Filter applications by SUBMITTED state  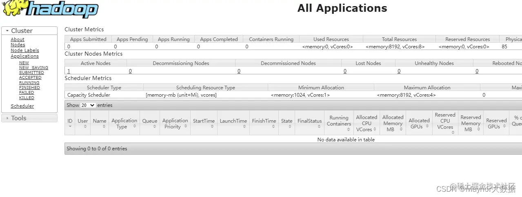[31, 73]
